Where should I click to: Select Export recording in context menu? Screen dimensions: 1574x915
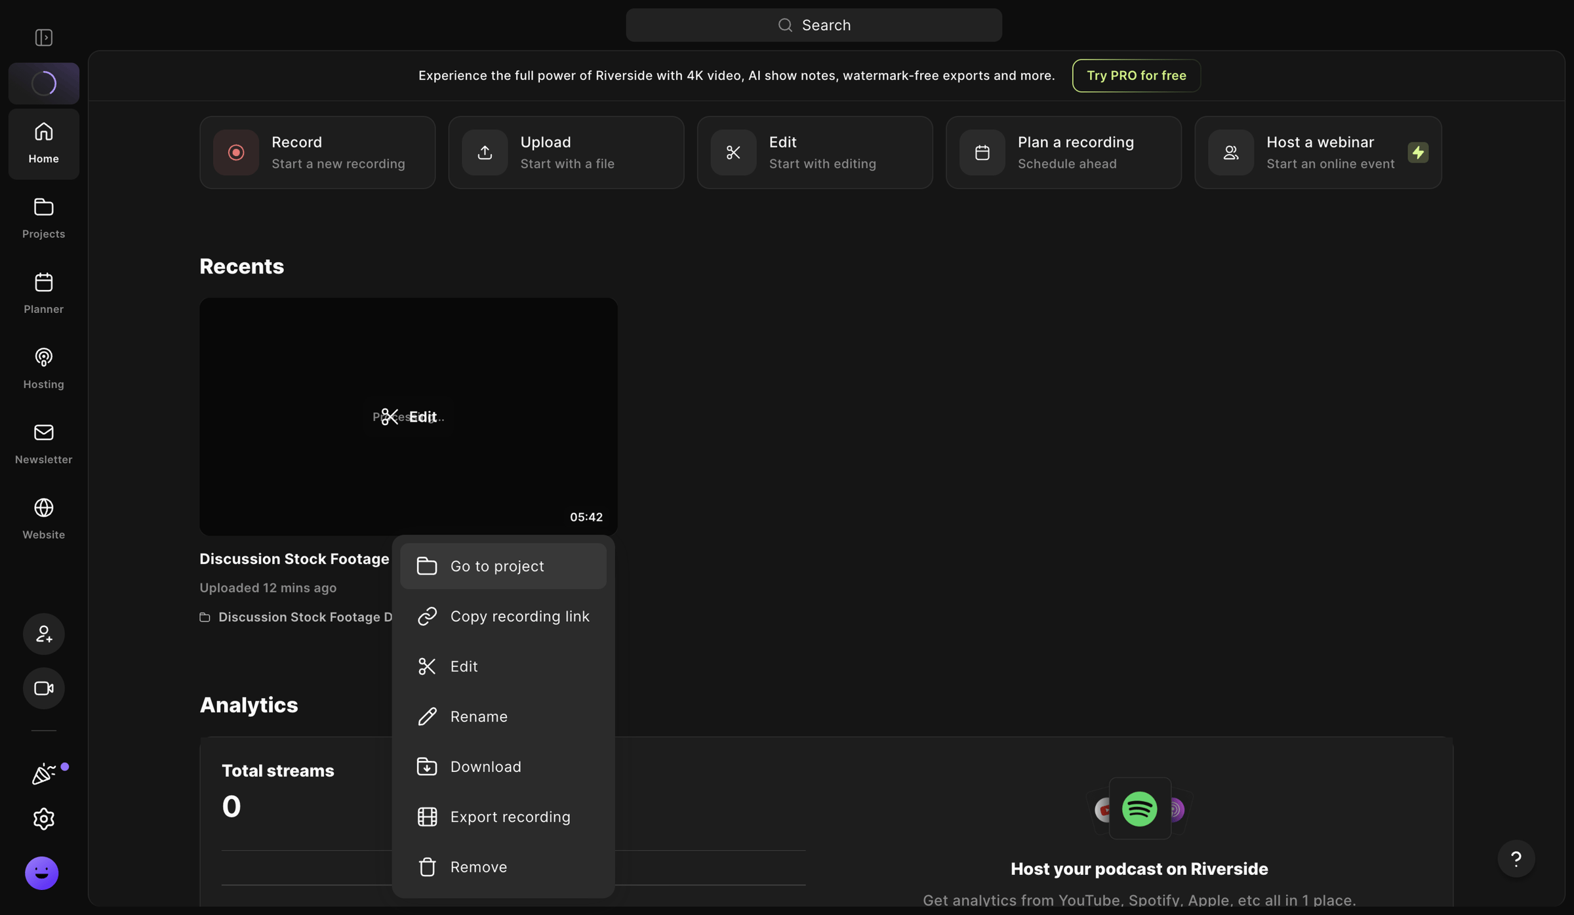[x=503, y=817]
